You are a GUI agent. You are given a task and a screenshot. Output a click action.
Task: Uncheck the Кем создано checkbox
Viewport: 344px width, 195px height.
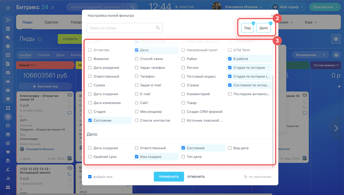tap(137, 157)
